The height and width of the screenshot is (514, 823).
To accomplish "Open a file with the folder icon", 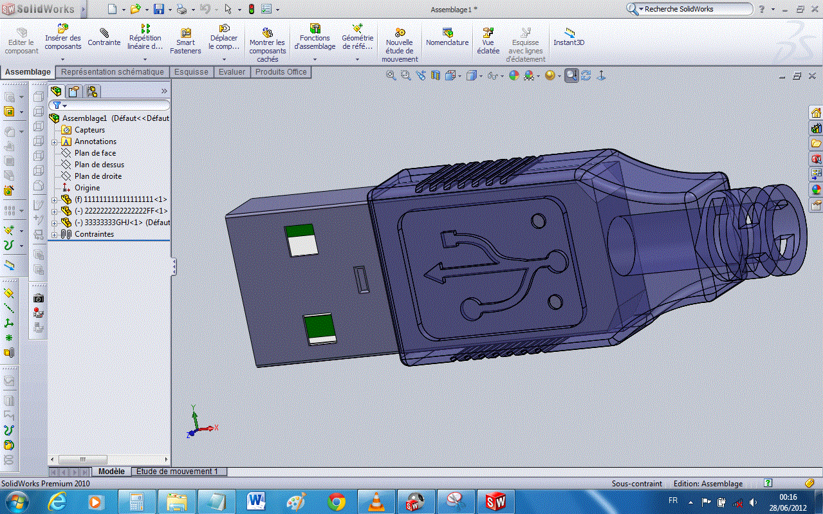I will [135, 9].
